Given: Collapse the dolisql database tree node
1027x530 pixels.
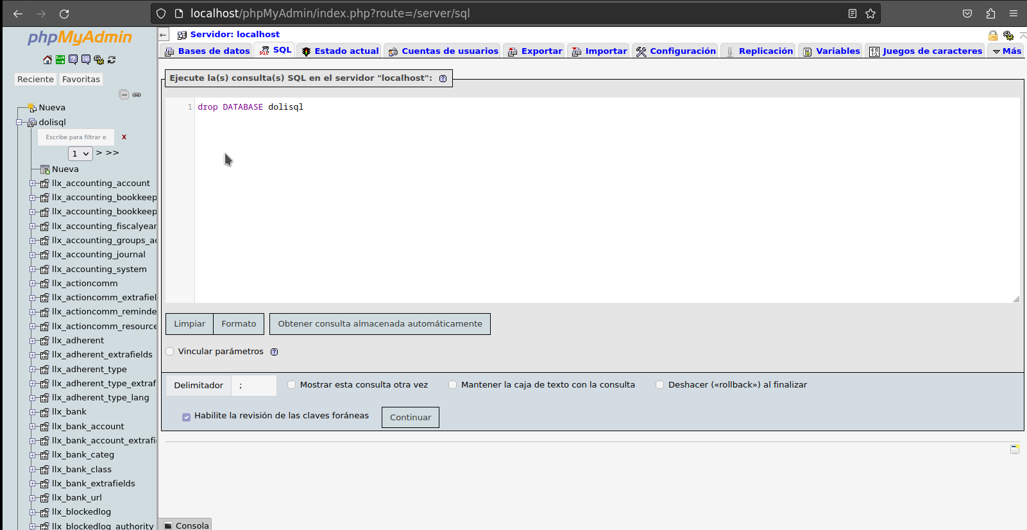Looking at the screenshot, I should coord(19,122).
